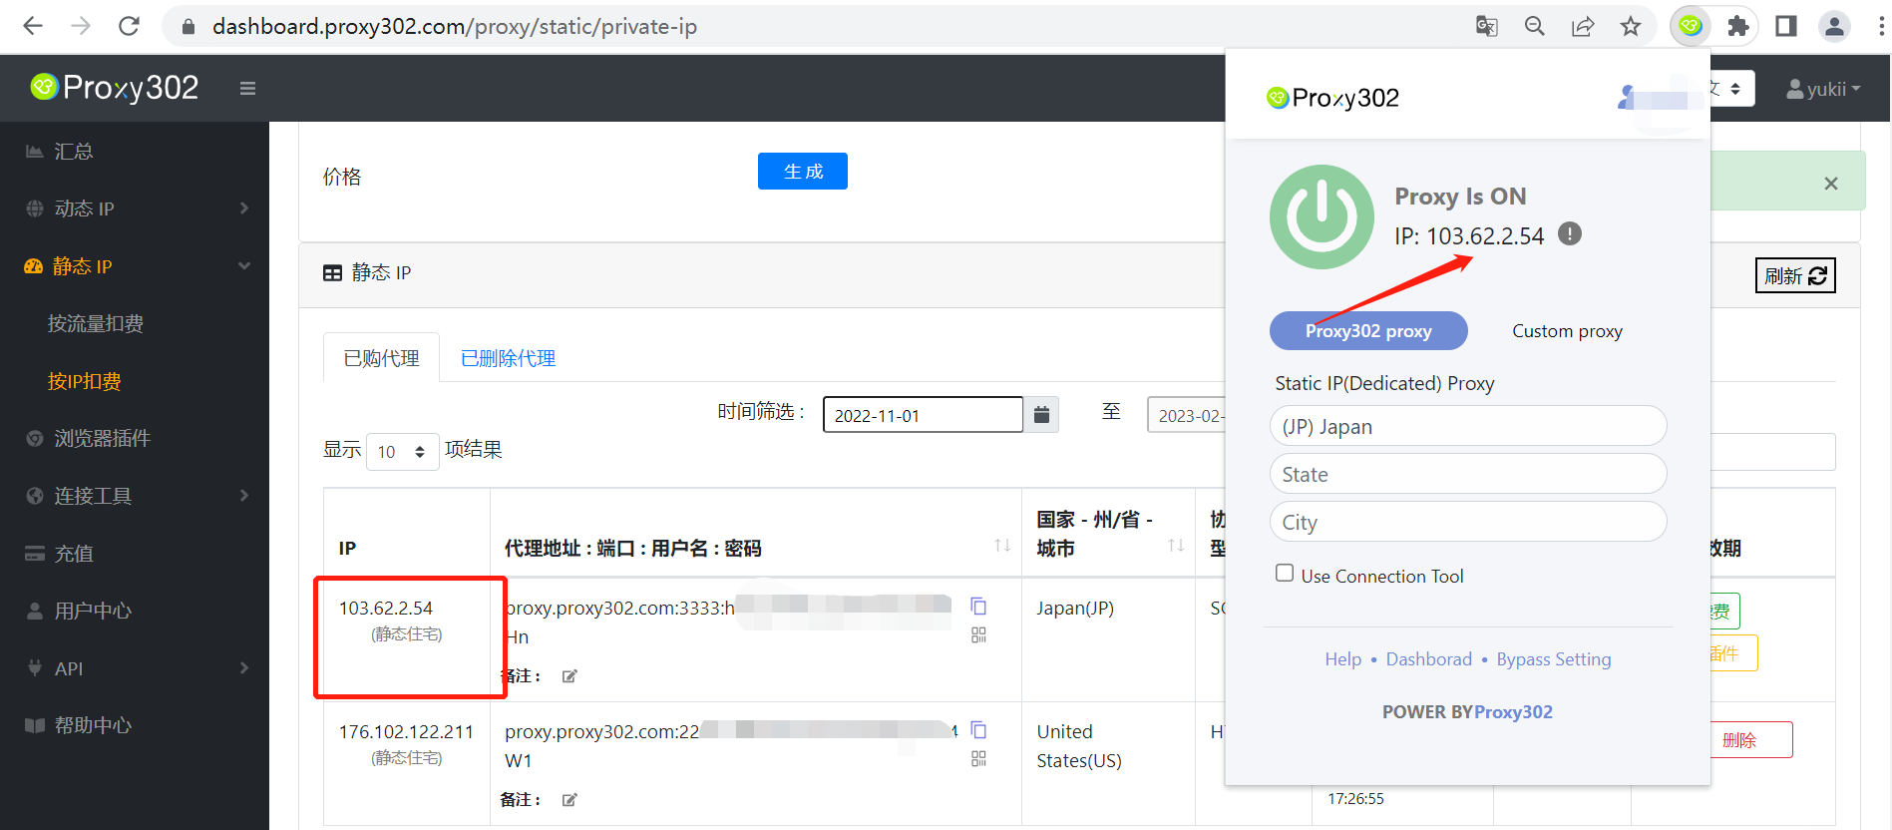The height and width of the screenshot is (830, 1892).
Task: Open City selection dropdown
Action: click(1467, 522)
